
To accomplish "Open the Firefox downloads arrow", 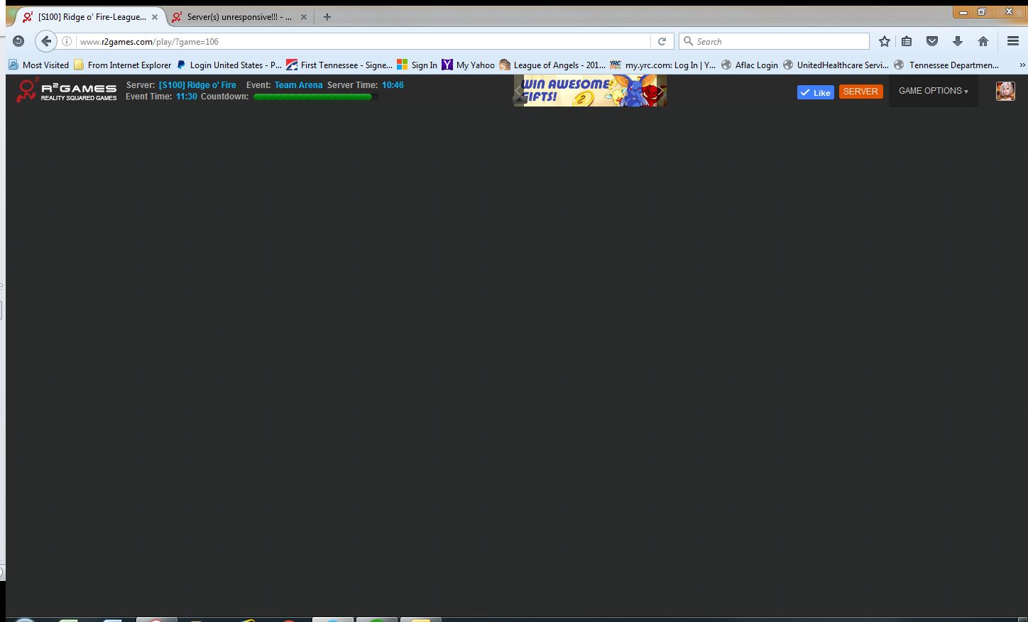I will (x=957, y=42).
